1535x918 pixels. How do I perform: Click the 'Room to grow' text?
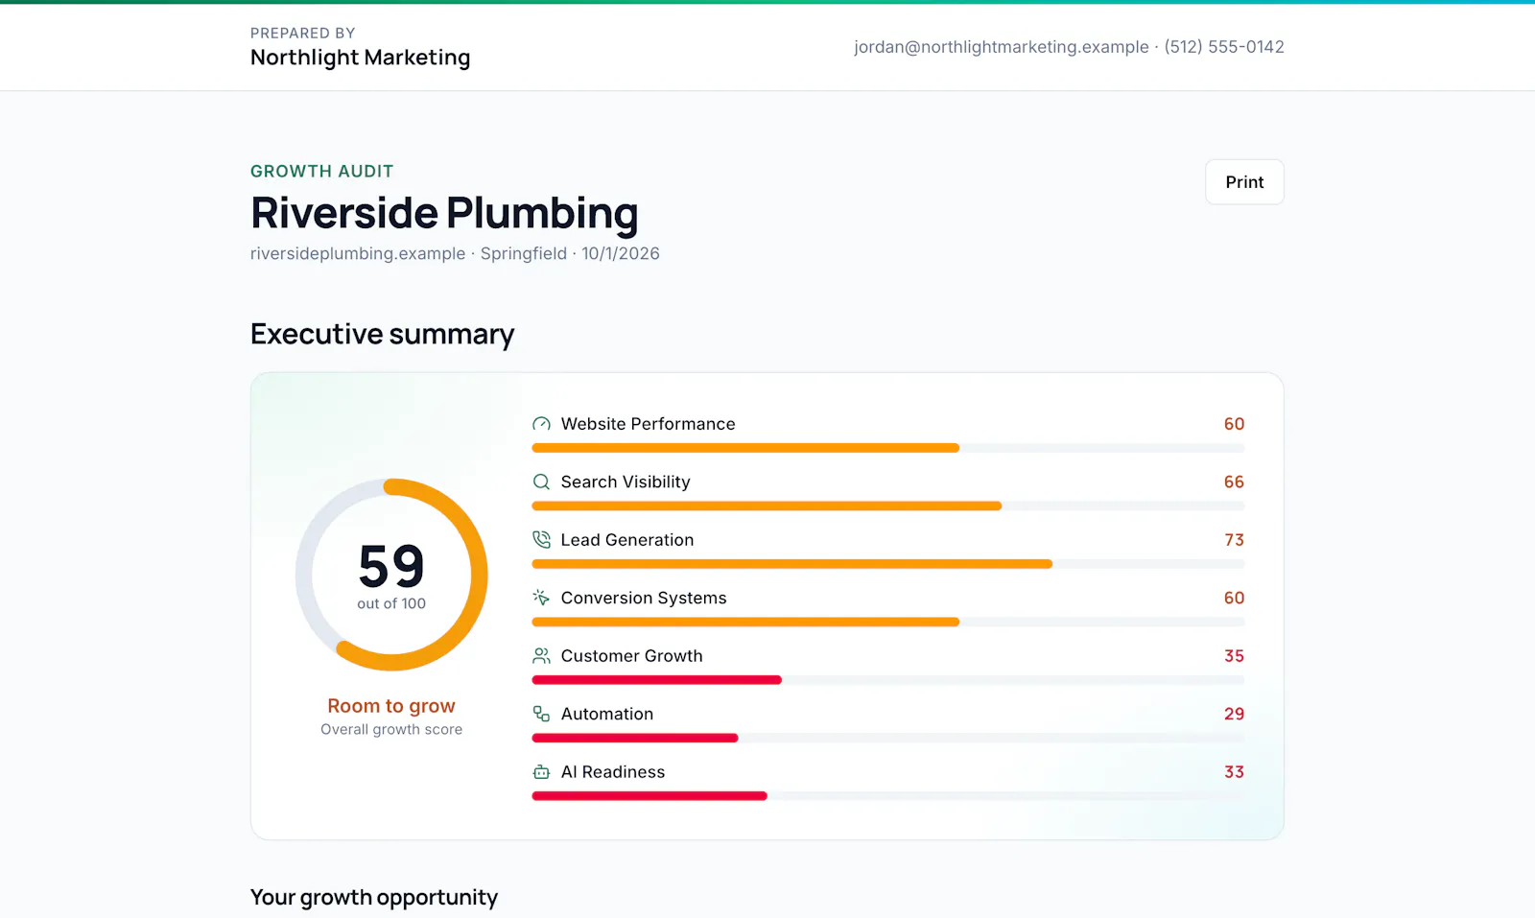point(391,706)
